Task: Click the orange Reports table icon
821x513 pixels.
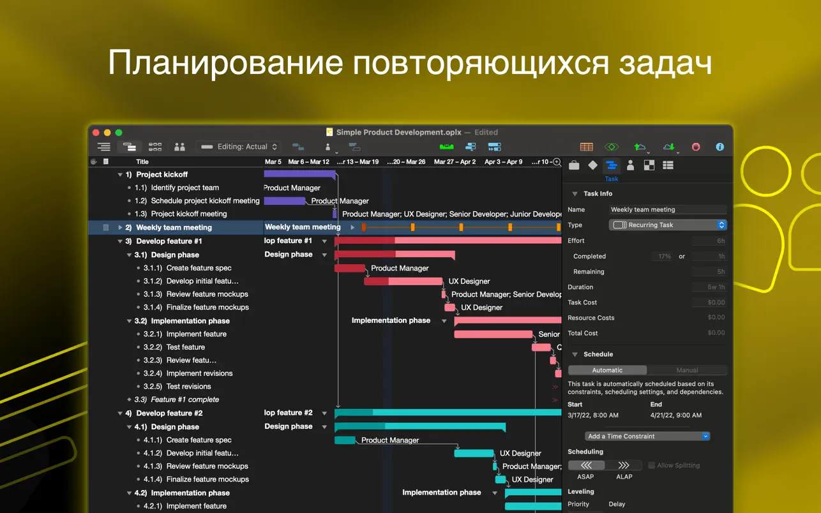Action: coord(586,147)
